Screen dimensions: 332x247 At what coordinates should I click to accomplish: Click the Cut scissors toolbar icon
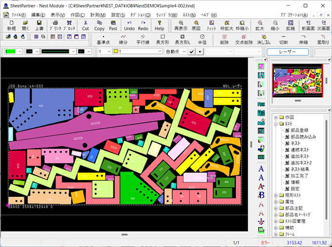[x=85, y=25]
